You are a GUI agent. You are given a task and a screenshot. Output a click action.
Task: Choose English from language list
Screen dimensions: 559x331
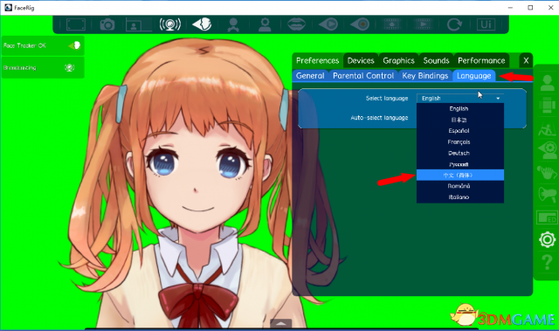[460, 108]
